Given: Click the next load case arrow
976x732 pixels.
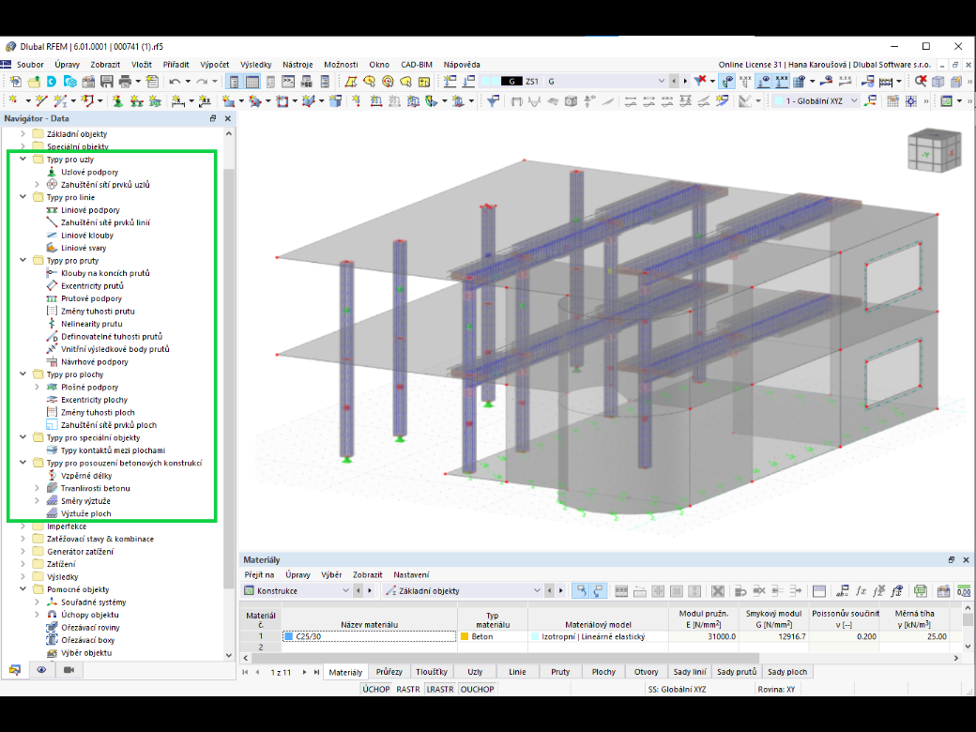Looking at the screenshot, I should (685, 81).
